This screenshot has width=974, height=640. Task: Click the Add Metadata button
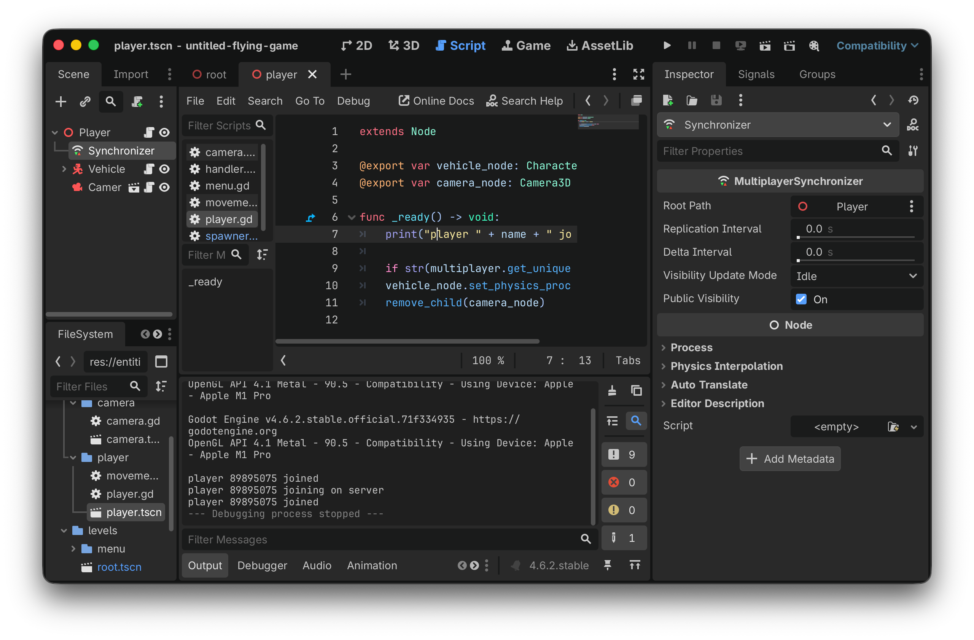pos(790,459)
